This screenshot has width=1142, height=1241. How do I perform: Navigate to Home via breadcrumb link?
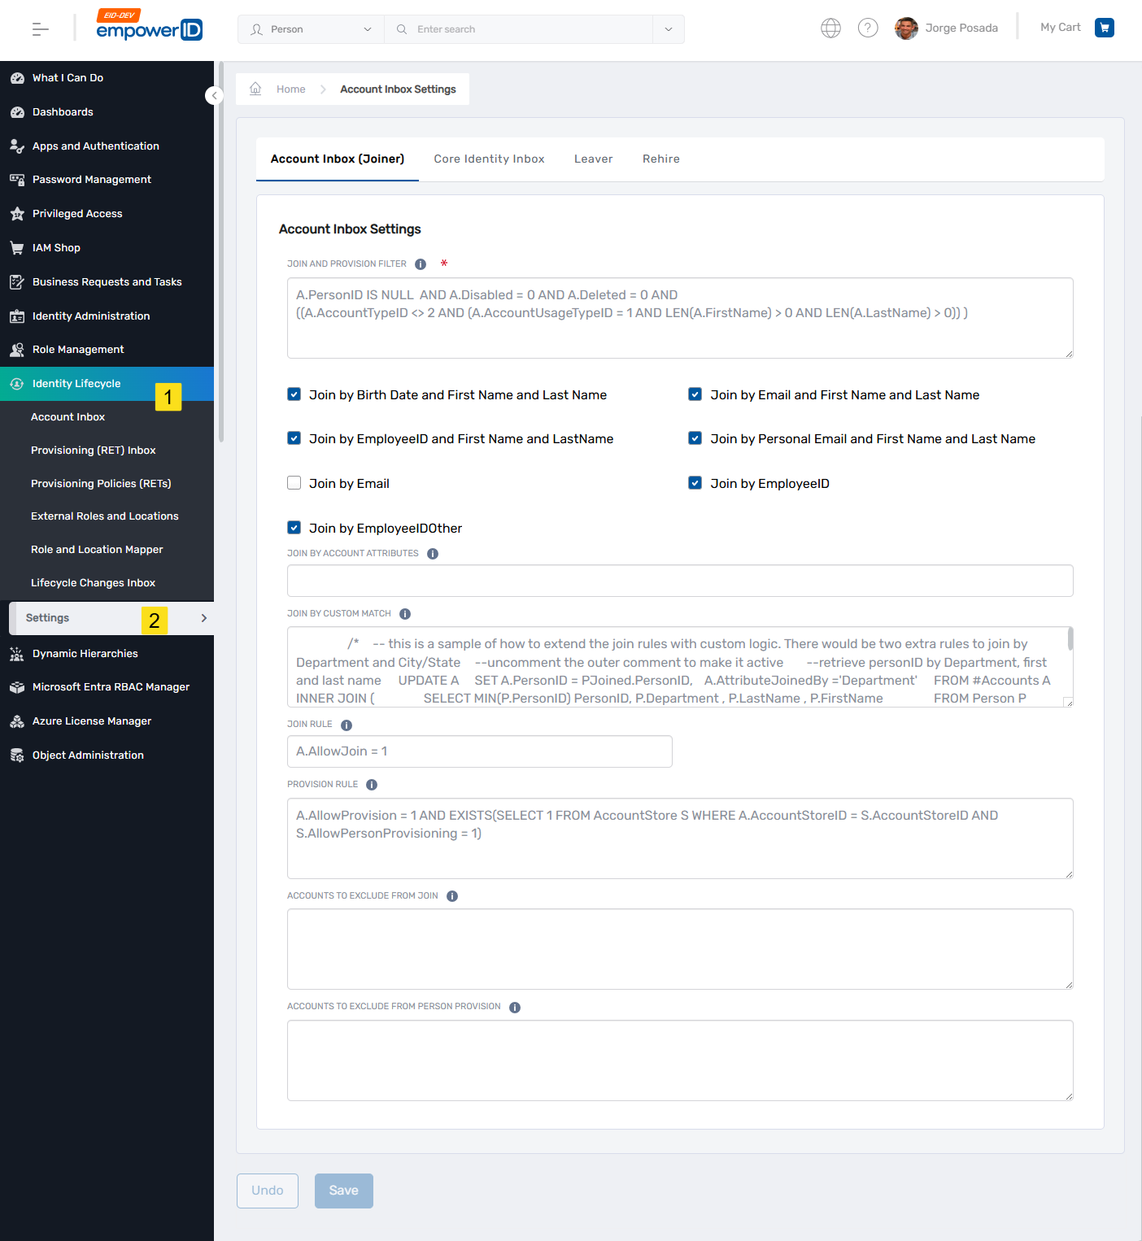tap(290, 89)
